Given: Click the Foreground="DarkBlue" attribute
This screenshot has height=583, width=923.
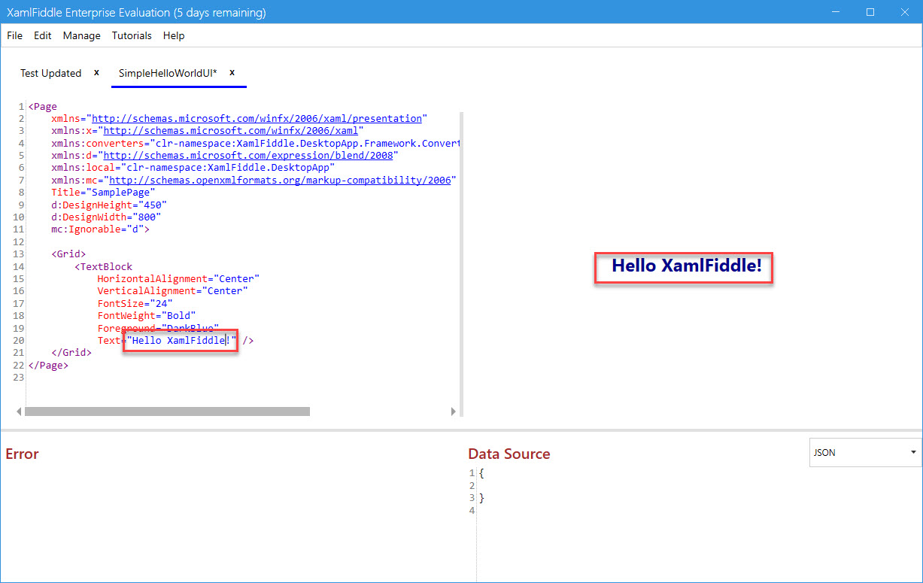Looking at the screenshot, I should 158,328.
